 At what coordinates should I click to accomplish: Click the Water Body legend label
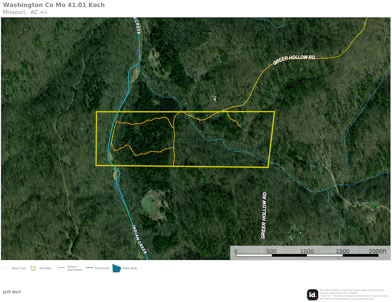130,268
